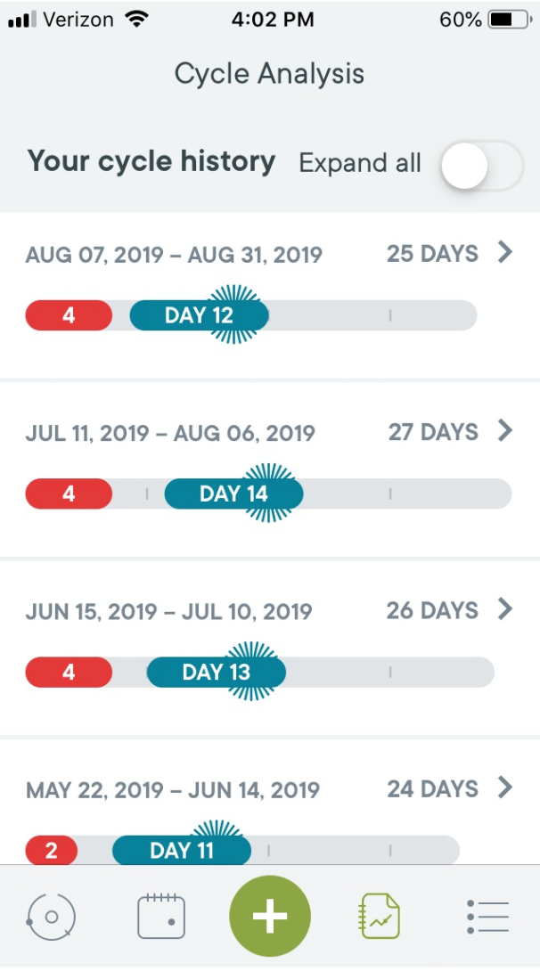Tap the 27 DAYS label
Screen dimensions: 540x971
[x=433, y=432]
